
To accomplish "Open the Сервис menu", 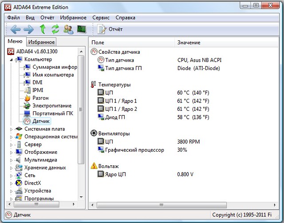I will (101, 18).
